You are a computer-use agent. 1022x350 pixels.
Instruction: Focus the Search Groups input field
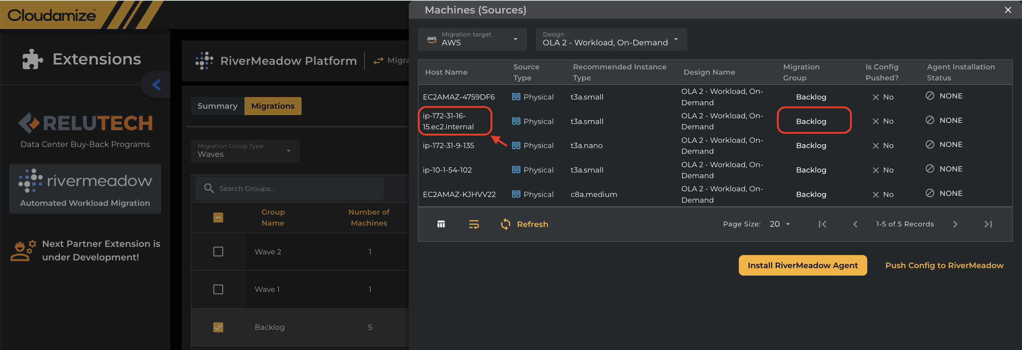[x=290, y=188]
